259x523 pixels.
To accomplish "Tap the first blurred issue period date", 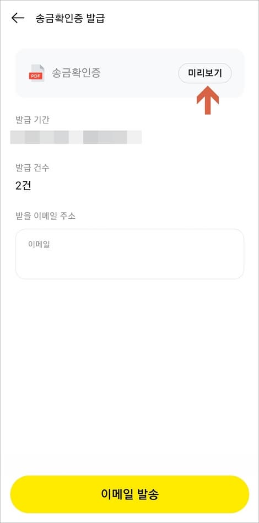I will point(39,137).
